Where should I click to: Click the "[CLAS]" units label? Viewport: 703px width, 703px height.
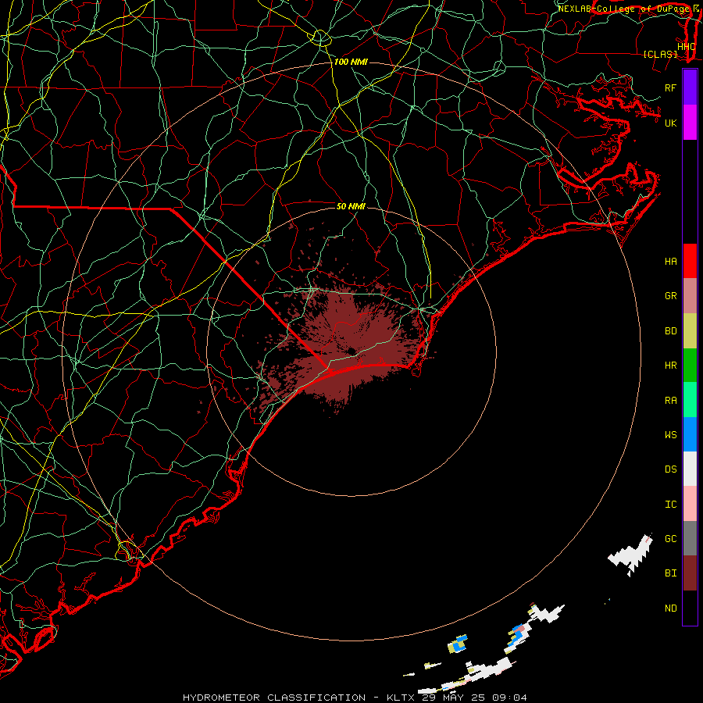(660, 55)
